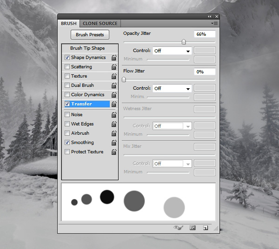Enable the Color Dynamics checkbox

point(67,94)
